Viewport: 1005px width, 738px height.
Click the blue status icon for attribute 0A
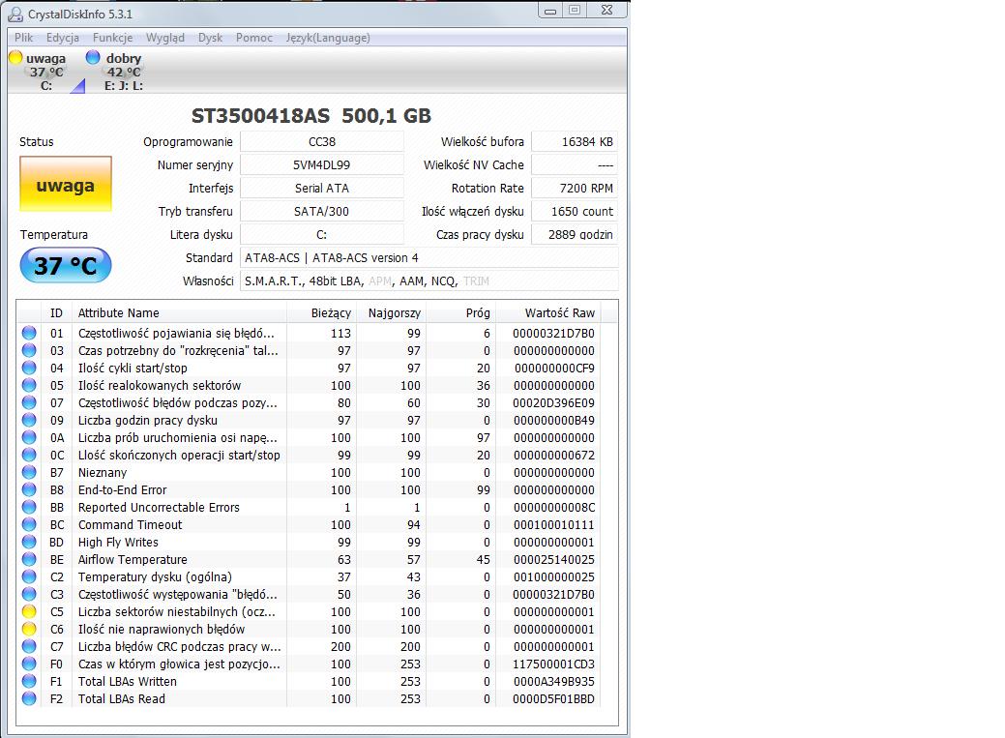(29, 436)
